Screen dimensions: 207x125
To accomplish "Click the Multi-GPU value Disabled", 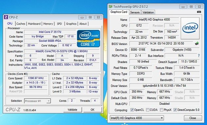I will (x=164, y=104).
